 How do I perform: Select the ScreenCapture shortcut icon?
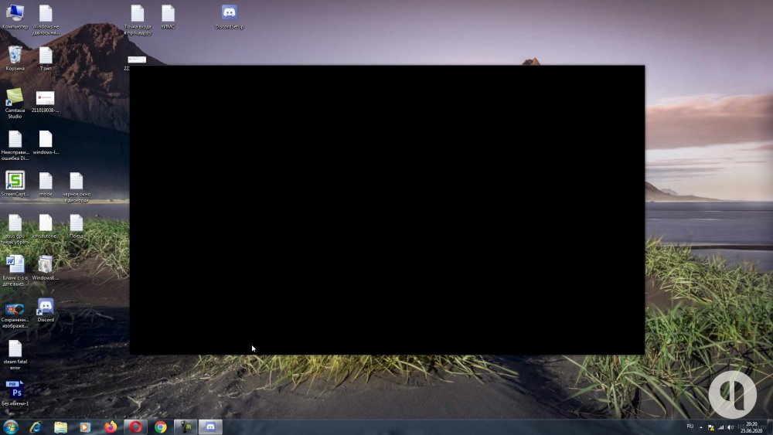click(x=15, y=181)
